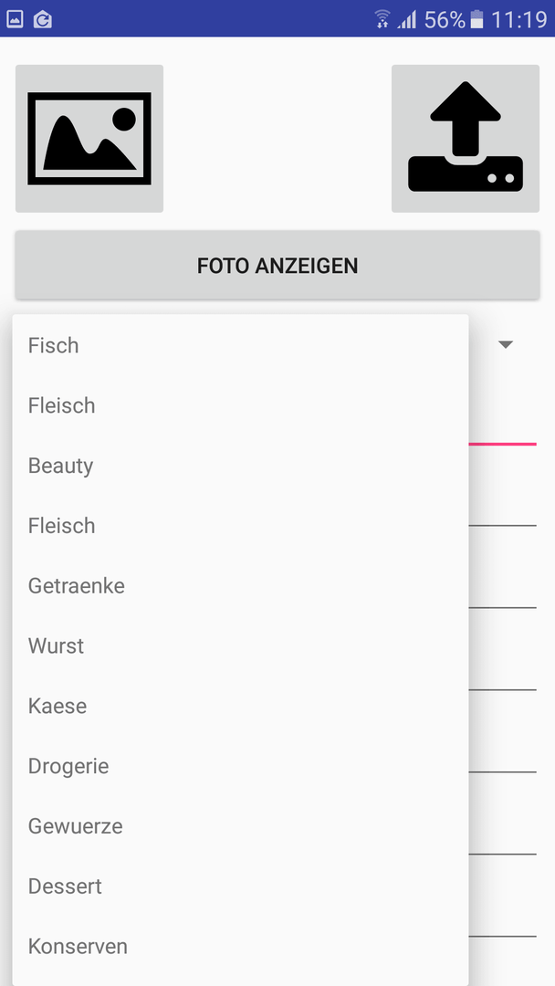
Task: Choose Gewuerze from the list
Action: point(240,826)
